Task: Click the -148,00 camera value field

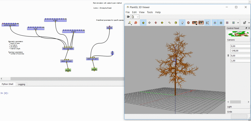Action: [x=240, y=51]
